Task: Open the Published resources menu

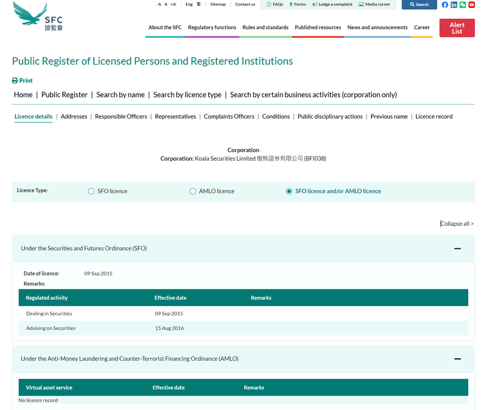Action: 318,27
